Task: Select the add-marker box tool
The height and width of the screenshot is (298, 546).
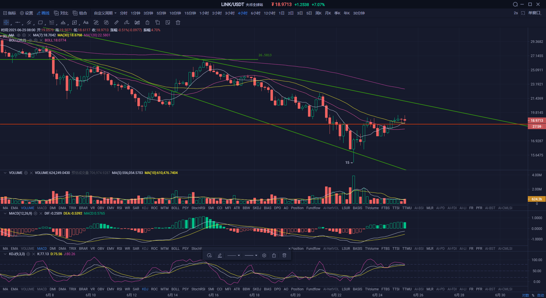Action: (x=75, y=22)
